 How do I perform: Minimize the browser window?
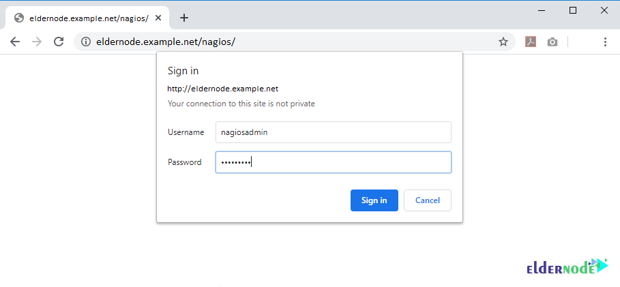[x=542, y=11]
